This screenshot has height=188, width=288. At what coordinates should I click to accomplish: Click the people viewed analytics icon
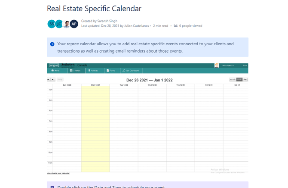175,26
